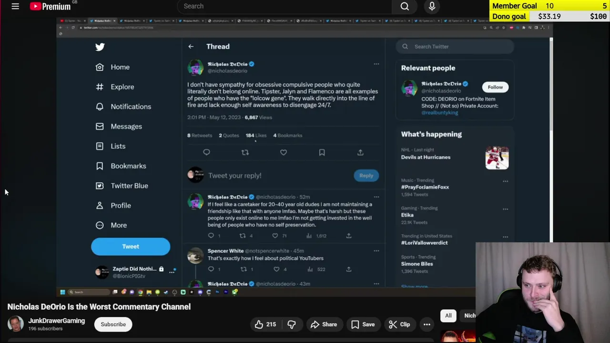
Task: Open more options for #PrayForJamieFoxx trend
Action: (x=505, y=181)
